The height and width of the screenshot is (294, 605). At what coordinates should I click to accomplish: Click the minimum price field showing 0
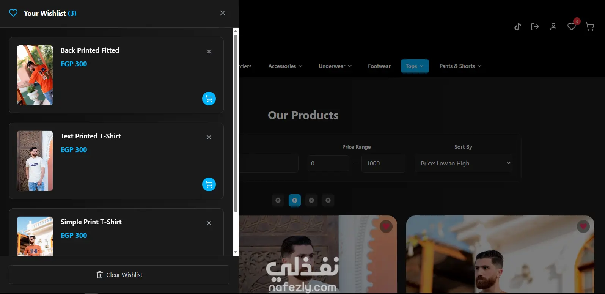pos(328,163)
